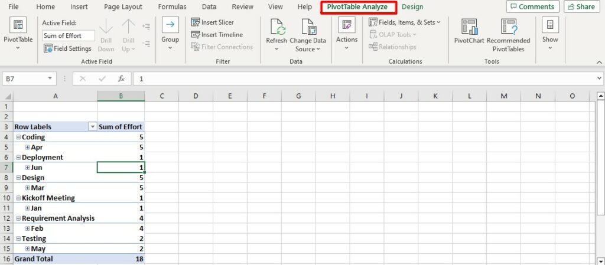Insert a Slicer
605x265 pixels.
pos(213,22)
